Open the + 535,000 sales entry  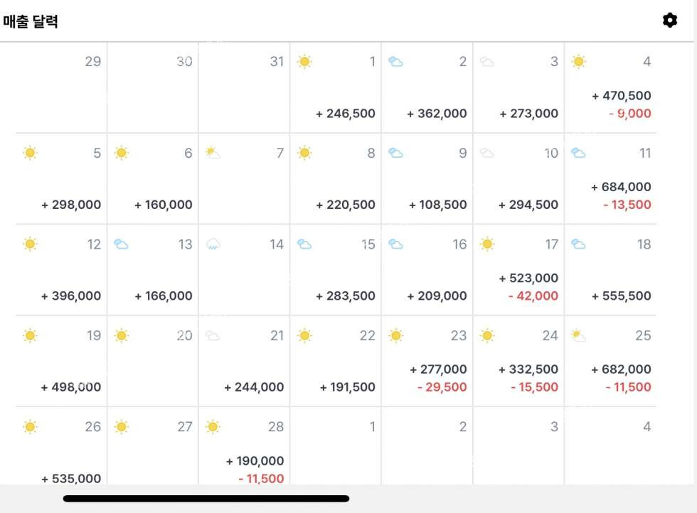pyautogui.click(x=71, y=478)
